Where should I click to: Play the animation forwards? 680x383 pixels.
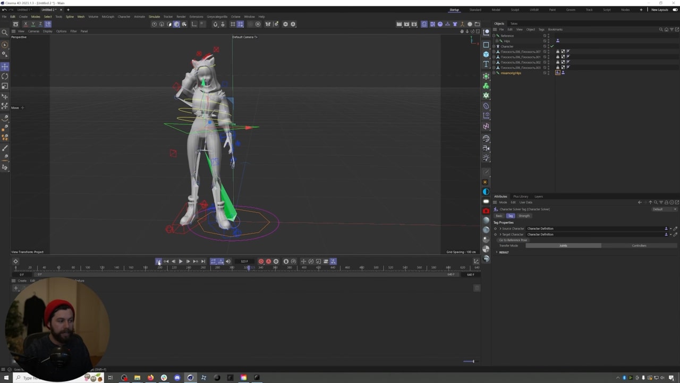point(181,261)
